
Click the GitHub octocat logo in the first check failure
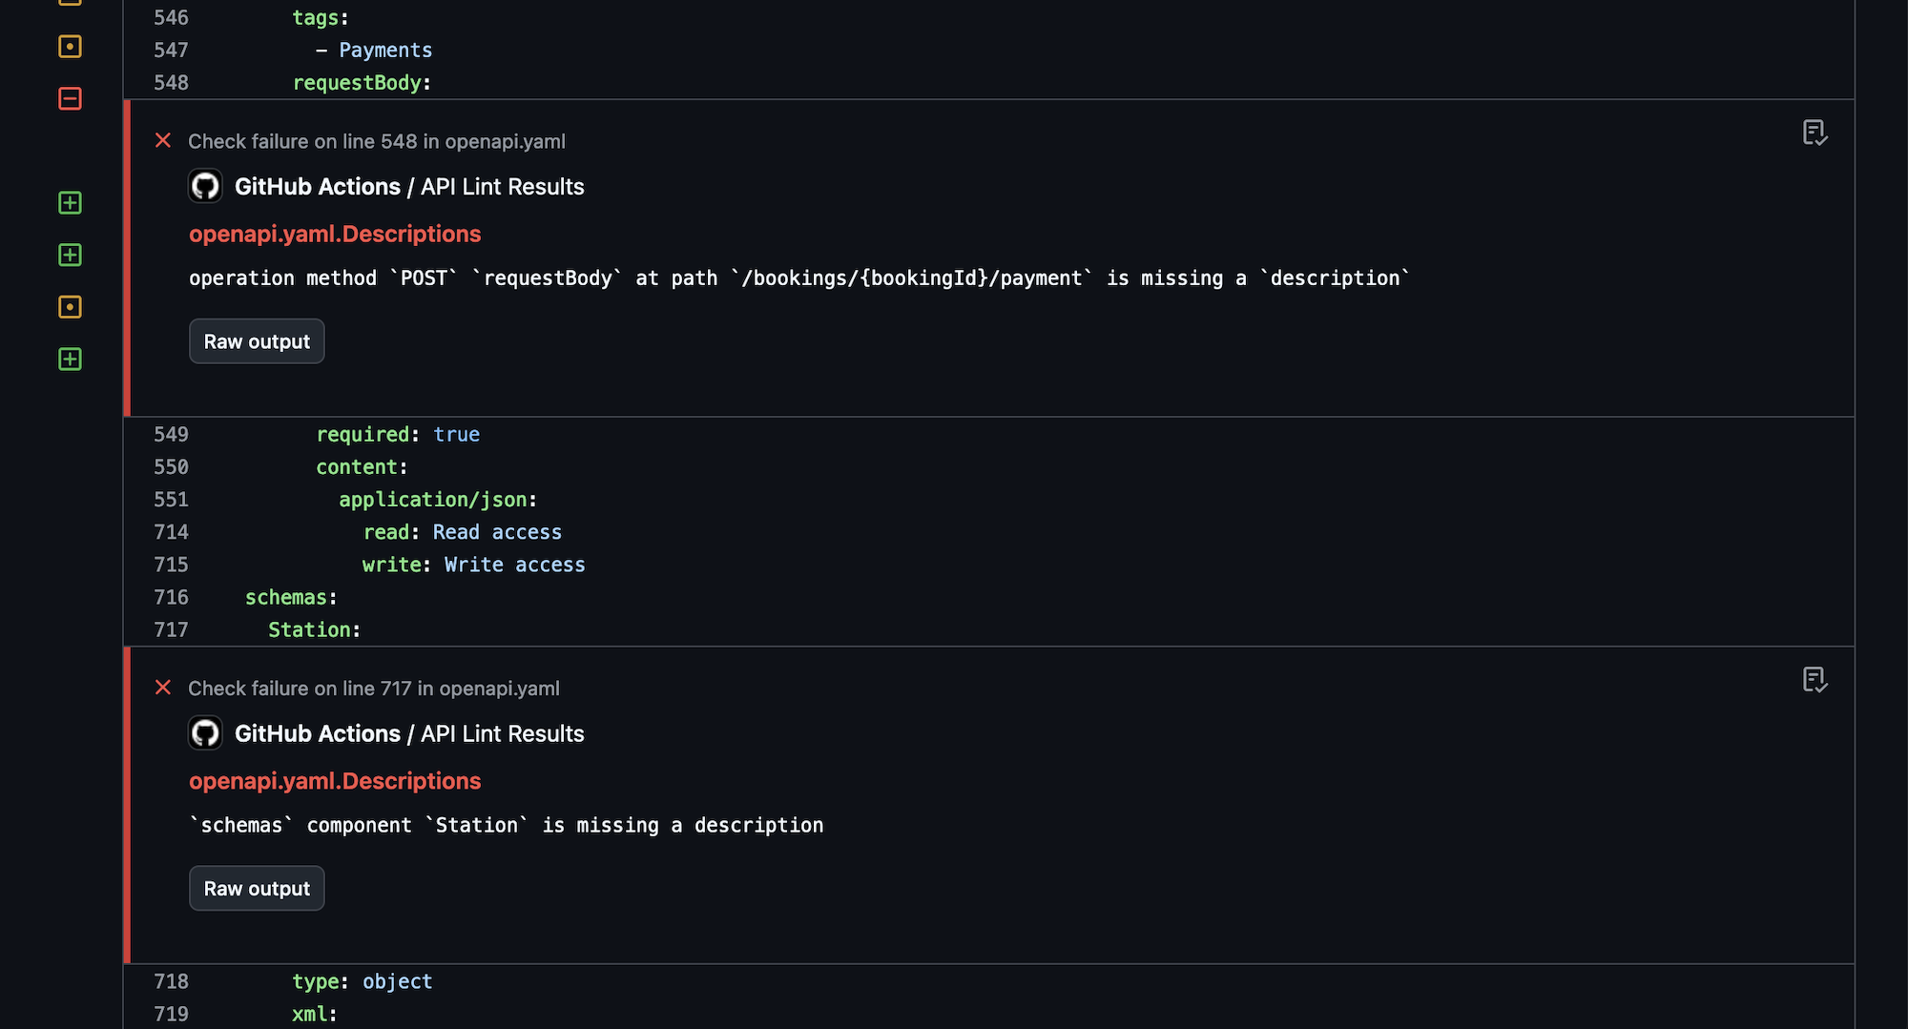click(x=205, y=186)
